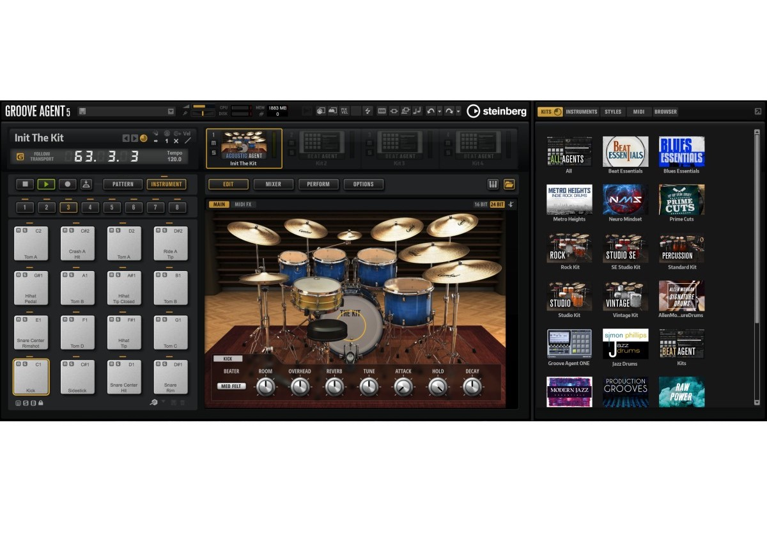Switch to the MIDI FX sub-tab
The height and width of the screenshot is (537, 767).
[x=244, y=205]
